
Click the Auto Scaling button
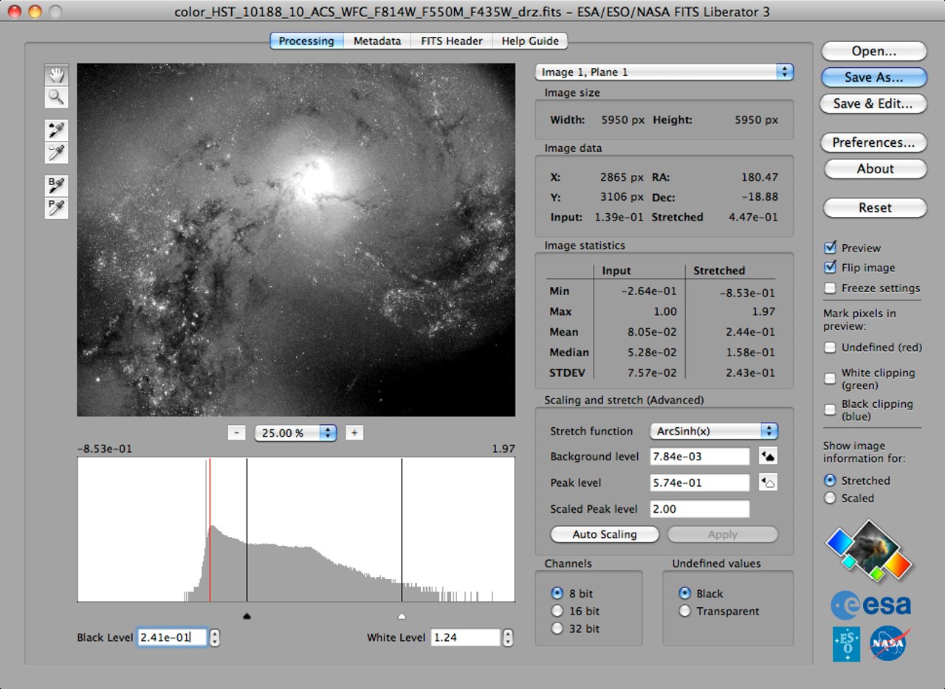click(604, 535)
